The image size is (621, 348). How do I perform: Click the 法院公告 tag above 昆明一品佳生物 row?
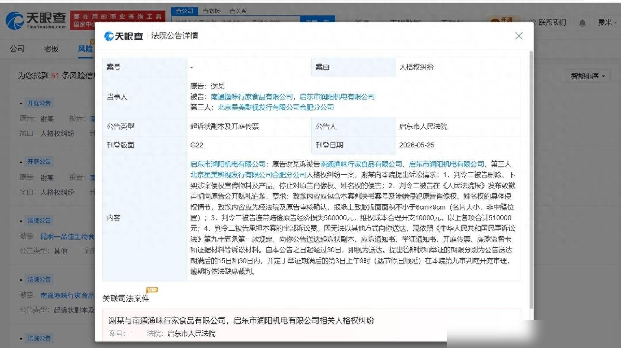click(x=39, y=220)
